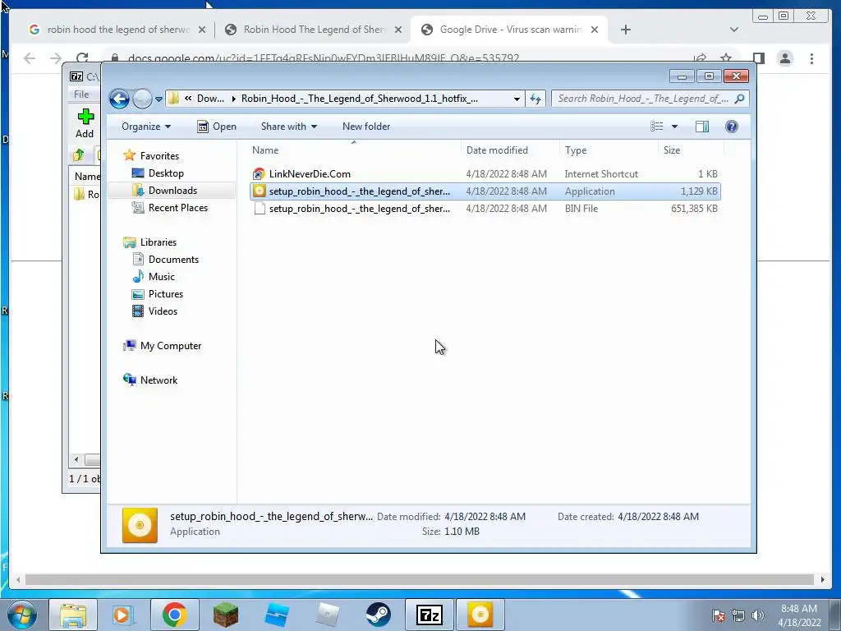The image size is (841, 631).
Task: Click the green Add icon in 7-Zip
Action: click(x=85, y=117)
